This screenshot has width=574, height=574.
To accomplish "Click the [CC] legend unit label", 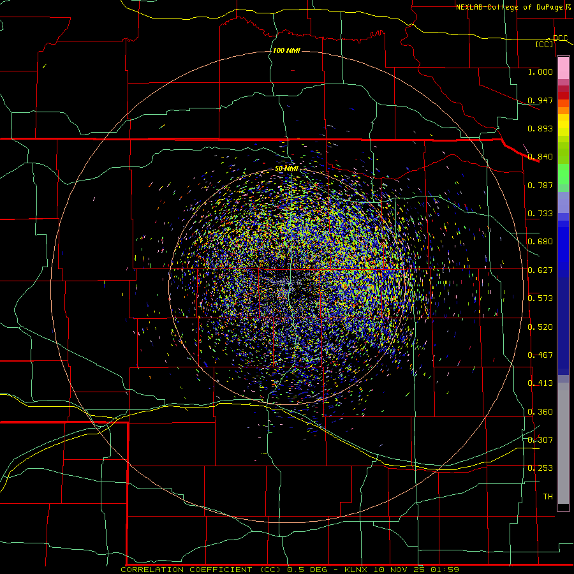I will (x=545, y=44).
